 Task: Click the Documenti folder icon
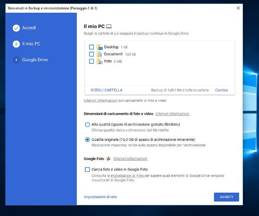pos(99,54)
